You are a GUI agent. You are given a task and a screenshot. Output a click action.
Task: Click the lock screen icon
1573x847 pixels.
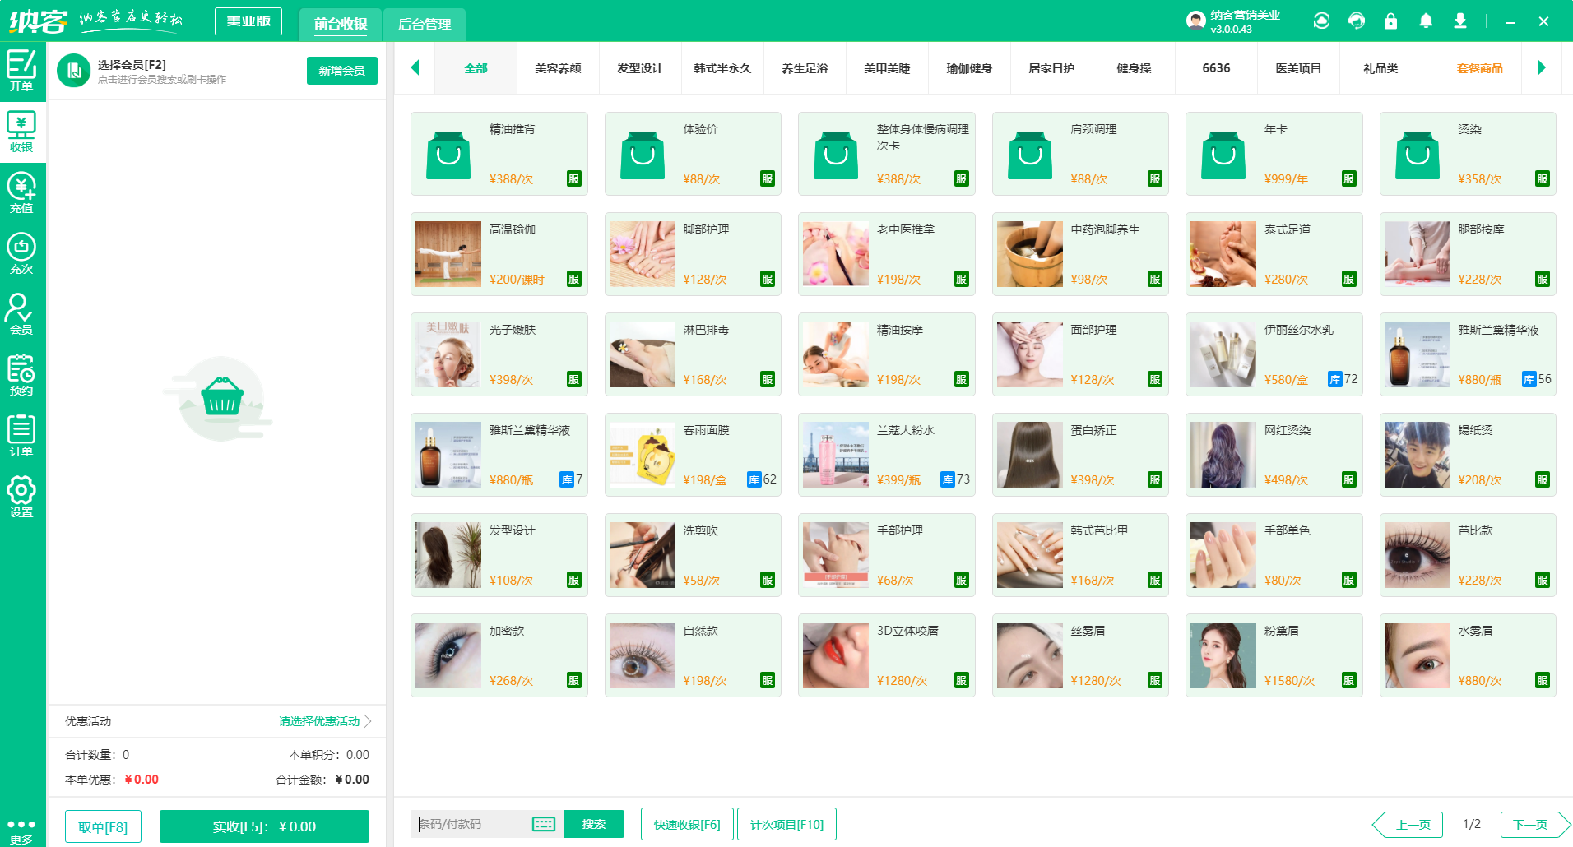1391,21
